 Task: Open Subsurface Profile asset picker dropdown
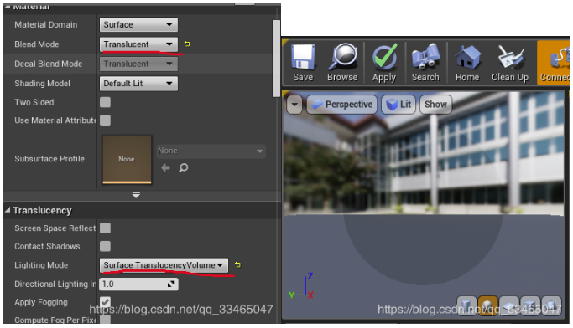[211, 151]
